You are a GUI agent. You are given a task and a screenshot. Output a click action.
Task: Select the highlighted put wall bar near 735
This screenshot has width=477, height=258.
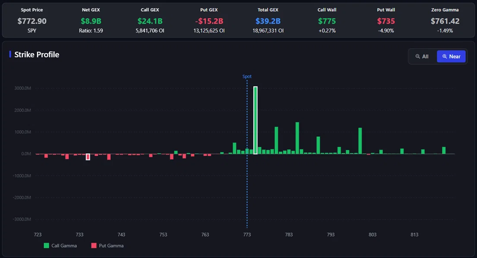[88, 157]
